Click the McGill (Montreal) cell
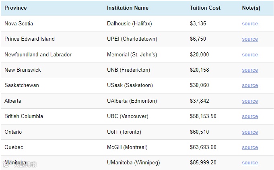This screenshot has height=170, width=274. (x=127, y=147)
